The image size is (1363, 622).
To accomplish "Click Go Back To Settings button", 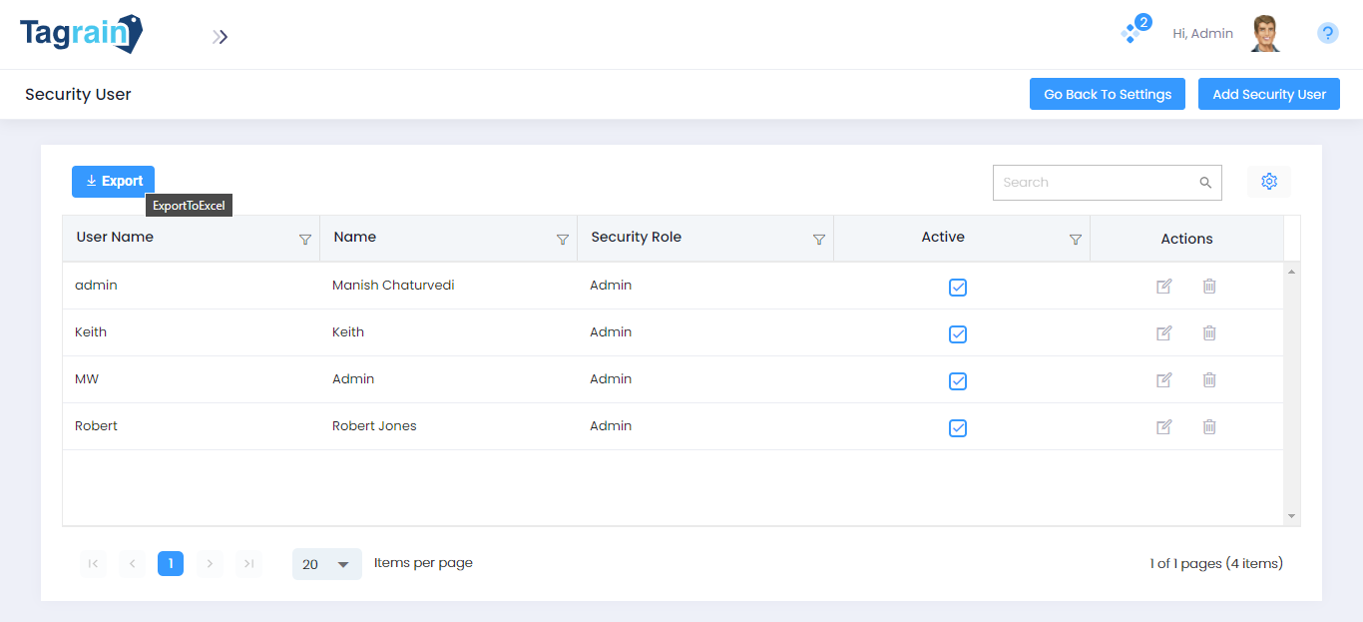I will click(1107, 95).
